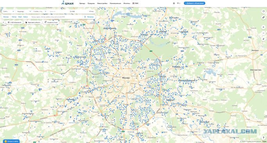Zoom in on the map with plus
Image resolution: width=267 pixels, height=143 pixels.
263,27
